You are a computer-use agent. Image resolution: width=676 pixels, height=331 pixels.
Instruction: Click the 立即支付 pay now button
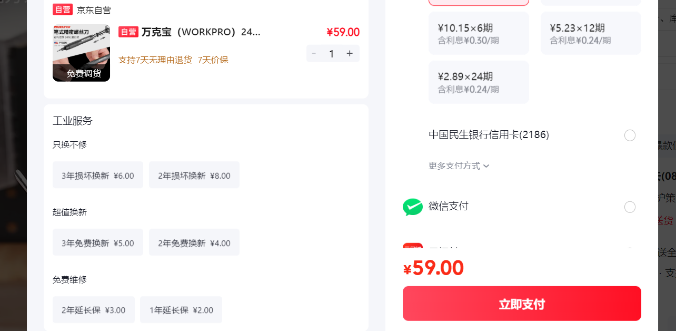point(522,304)
